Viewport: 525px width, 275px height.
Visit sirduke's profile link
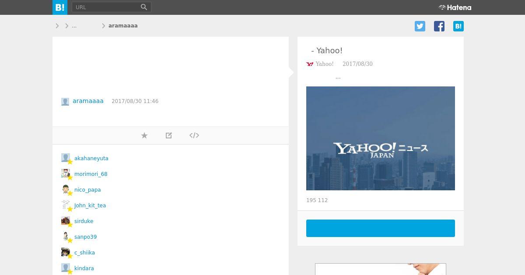click(x=84, y=221)
